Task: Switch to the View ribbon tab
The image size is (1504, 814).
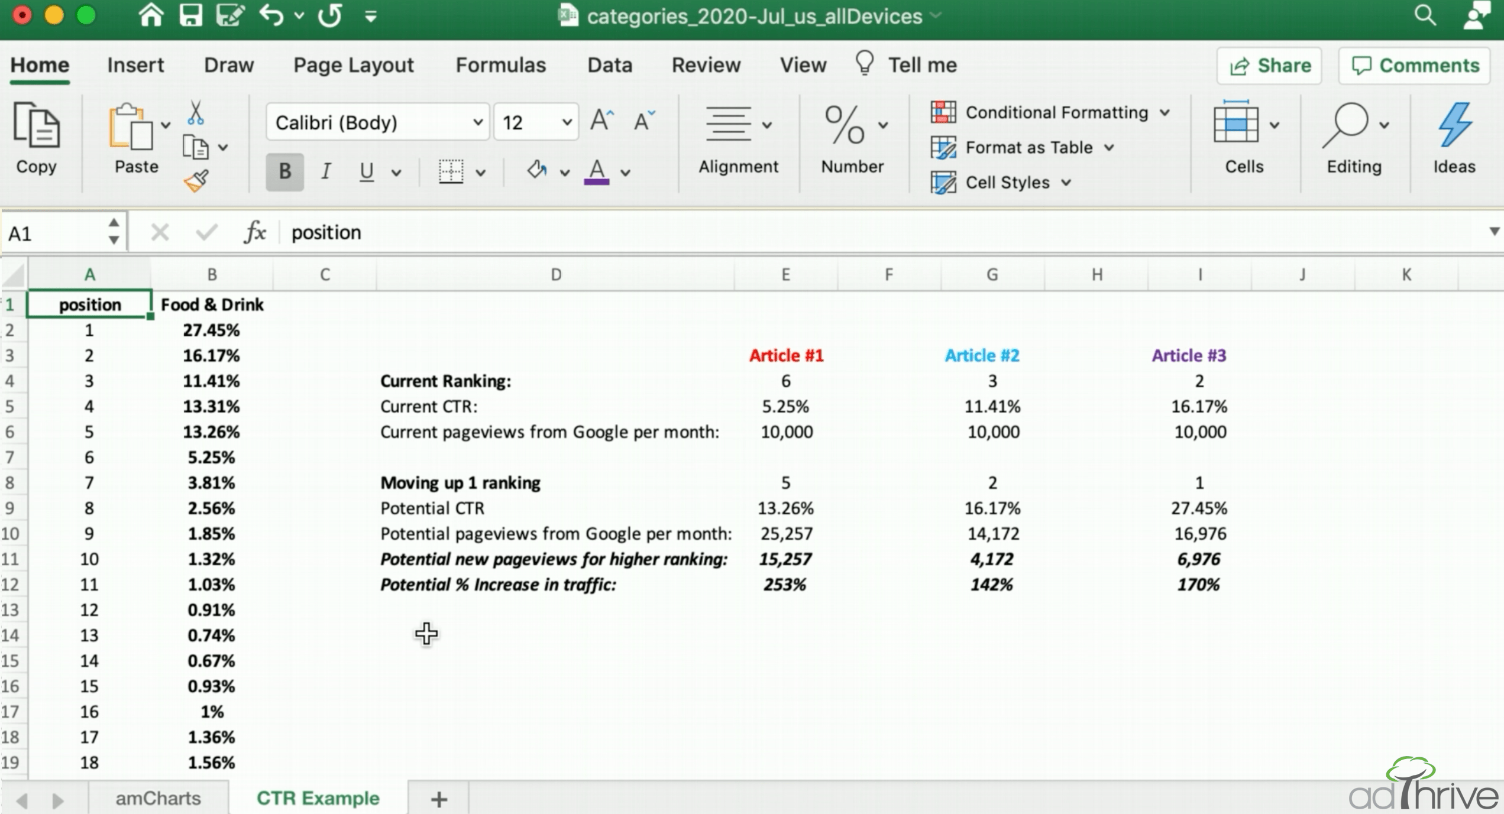Action: point(803,65)
